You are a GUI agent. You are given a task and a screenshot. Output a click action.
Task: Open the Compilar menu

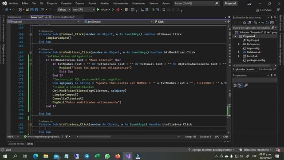66,3
